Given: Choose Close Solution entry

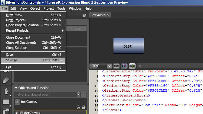Looking at the screenshot, I should point(33,48).
